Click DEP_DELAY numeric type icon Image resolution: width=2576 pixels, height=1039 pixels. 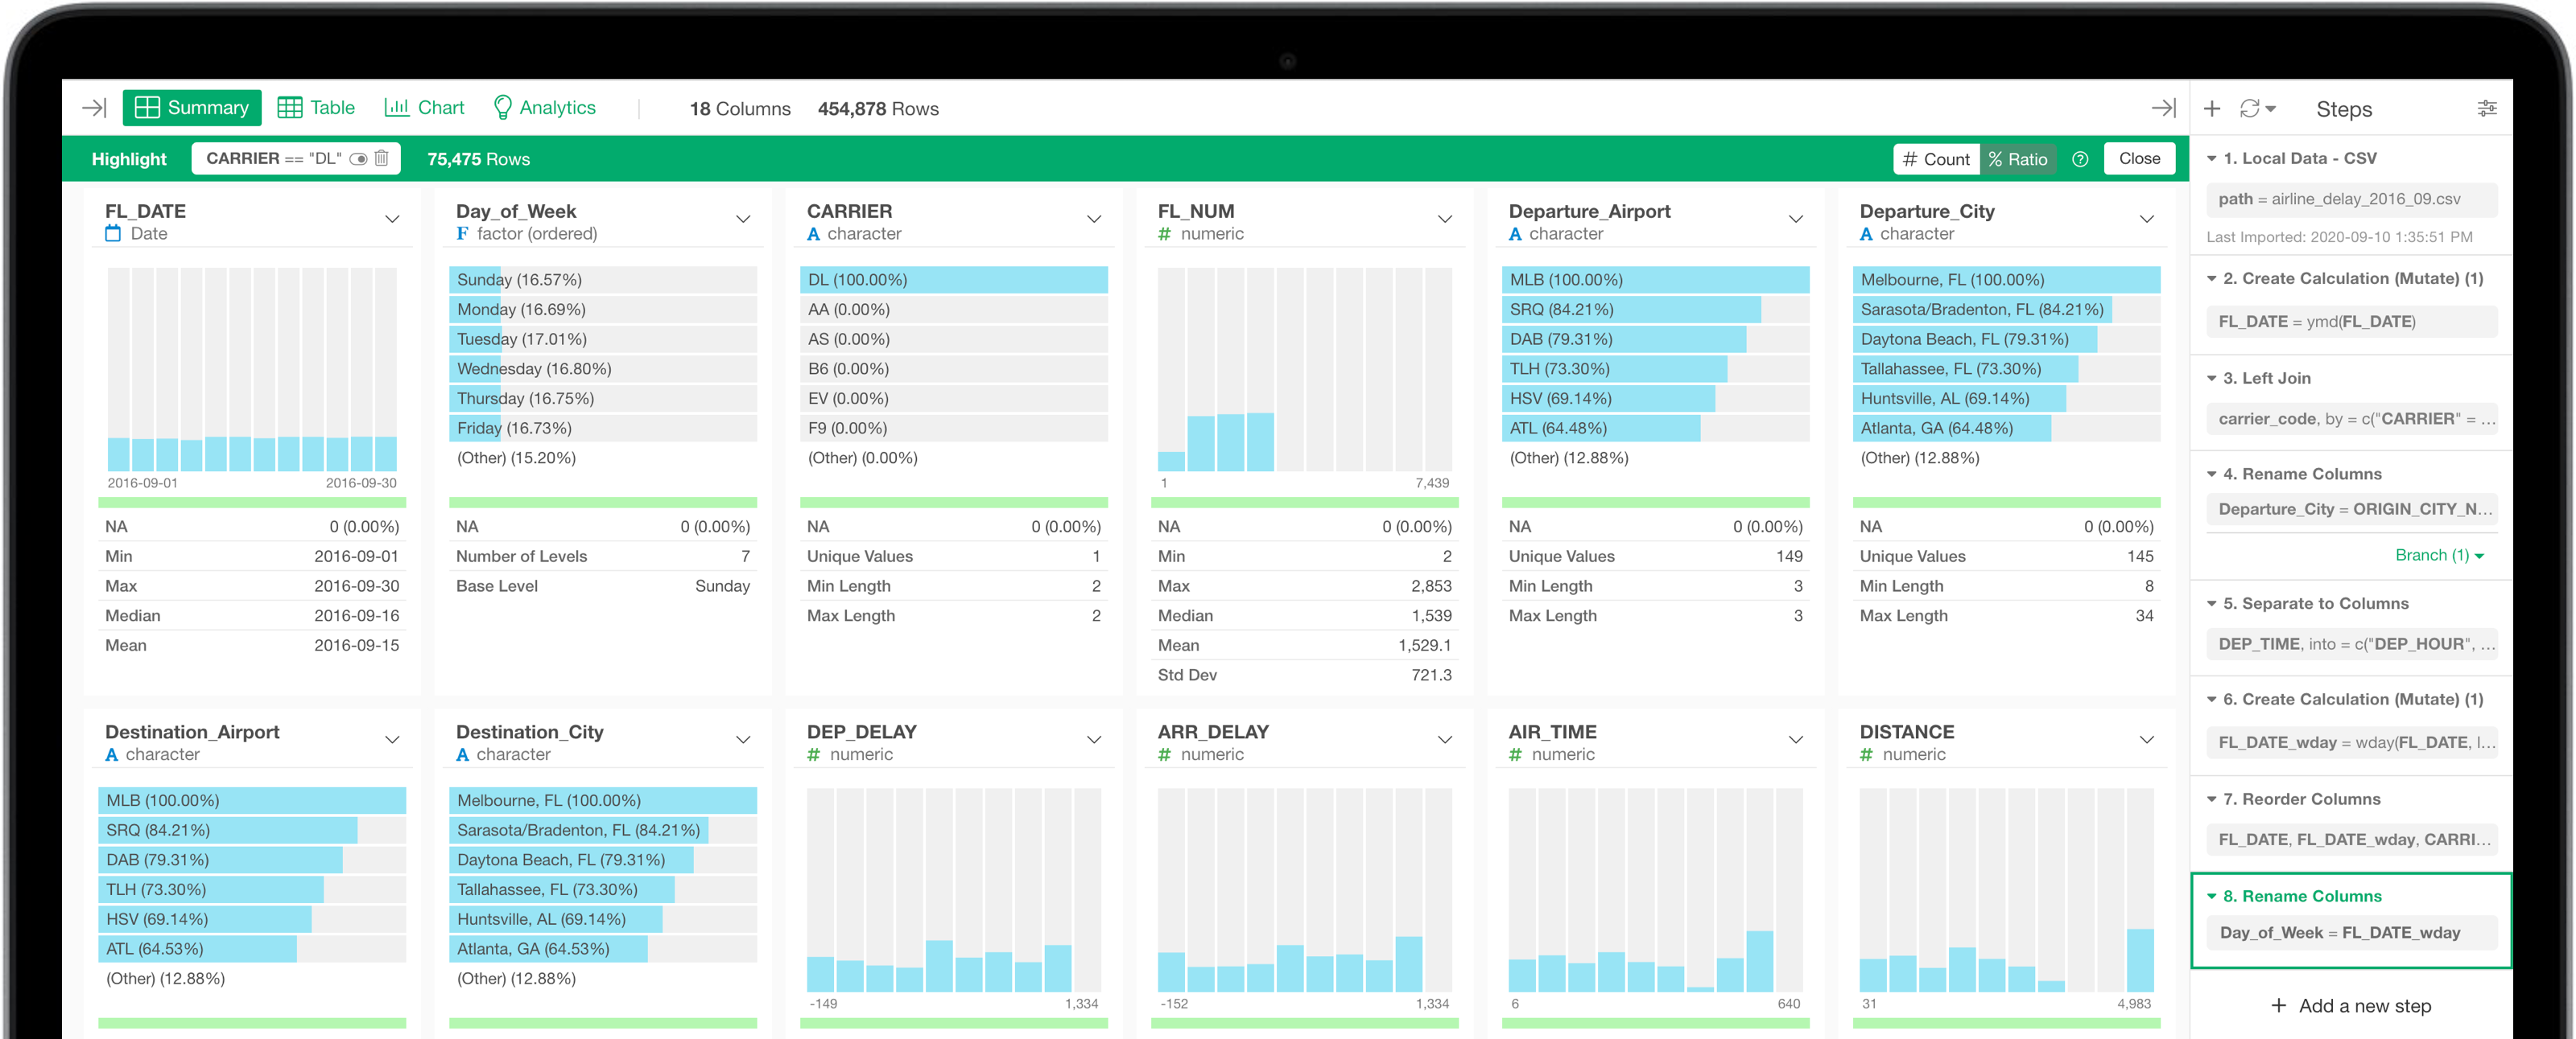tap(813, 754)
